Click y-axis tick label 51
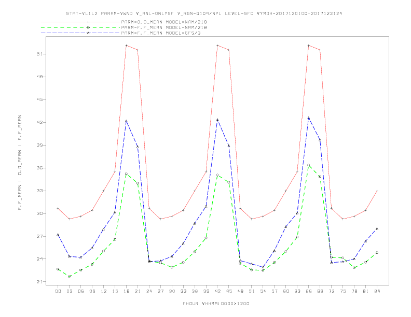 [x=39, y=54]
